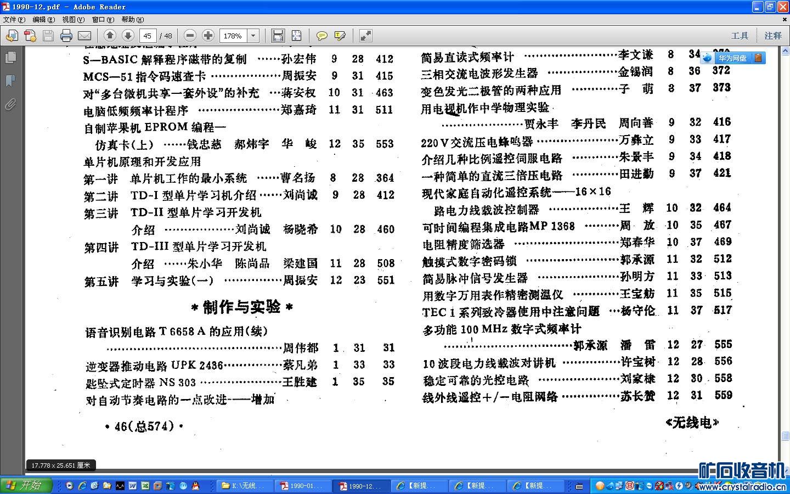Open the zoom level dropdown arrow
790x494 pixels.
[x=253, y=36]
